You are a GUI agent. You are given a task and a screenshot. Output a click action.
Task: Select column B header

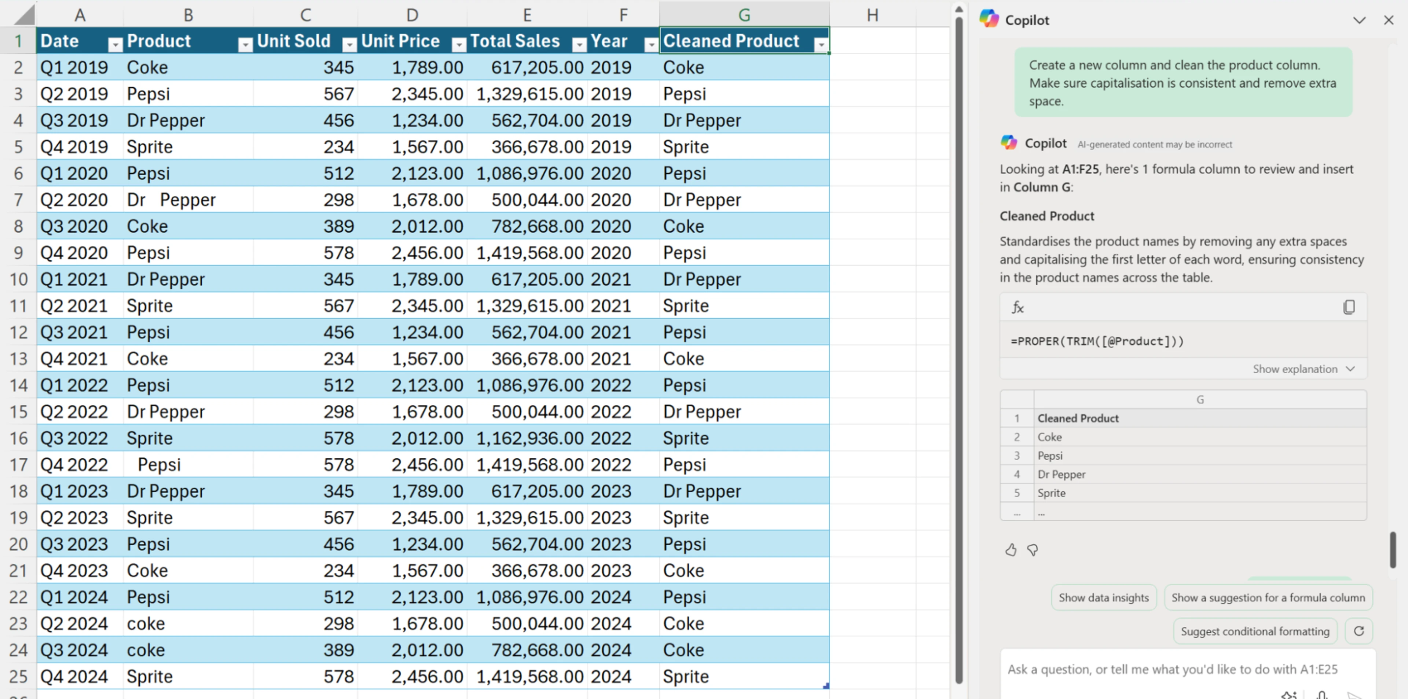(x=188, y=15)
